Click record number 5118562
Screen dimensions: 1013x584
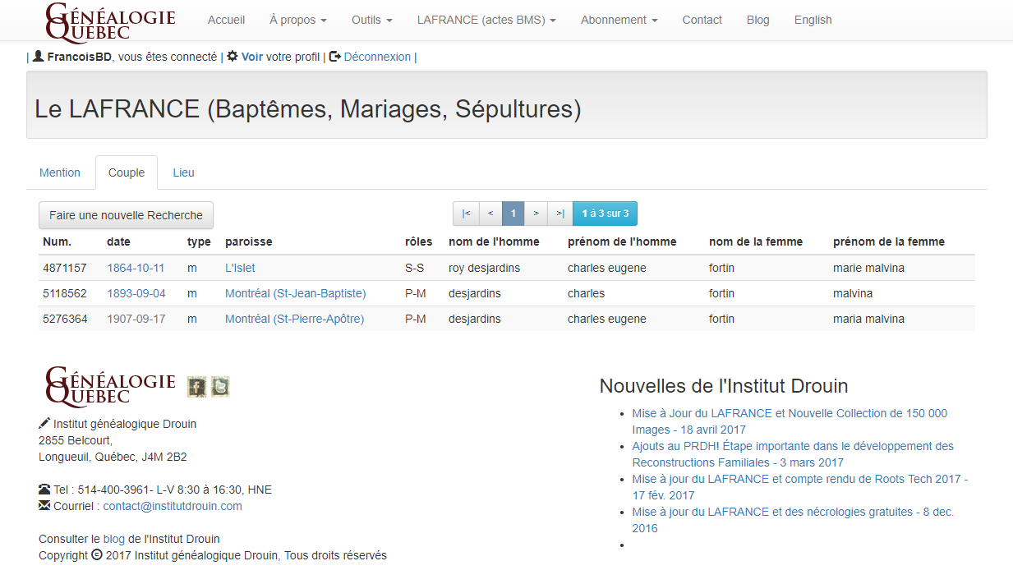point(64,293)
